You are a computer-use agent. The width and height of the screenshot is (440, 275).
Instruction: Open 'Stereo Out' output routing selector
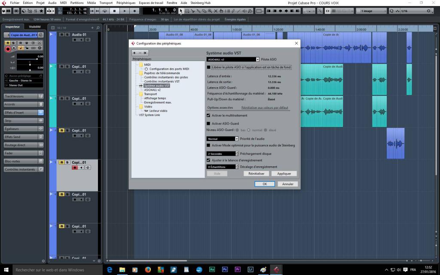click(24, 86)
